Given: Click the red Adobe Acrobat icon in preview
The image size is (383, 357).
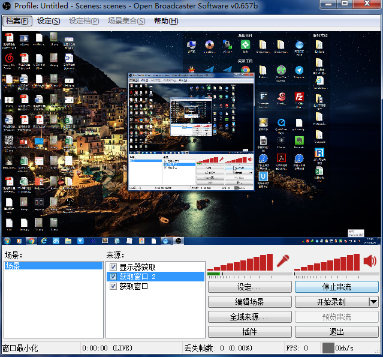Looking at the screenshot, I should point(281,158).
